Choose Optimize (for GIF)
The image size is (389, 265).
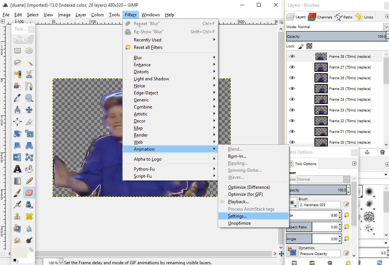click(x=253, y=194)
